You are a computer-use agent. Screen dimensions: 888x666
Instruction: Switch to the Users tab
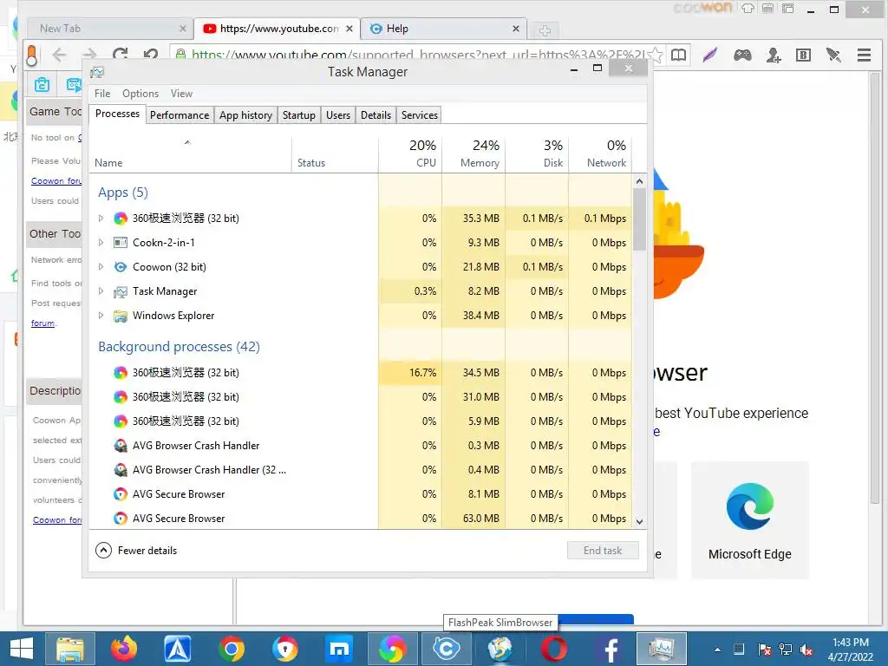point(338,115)
